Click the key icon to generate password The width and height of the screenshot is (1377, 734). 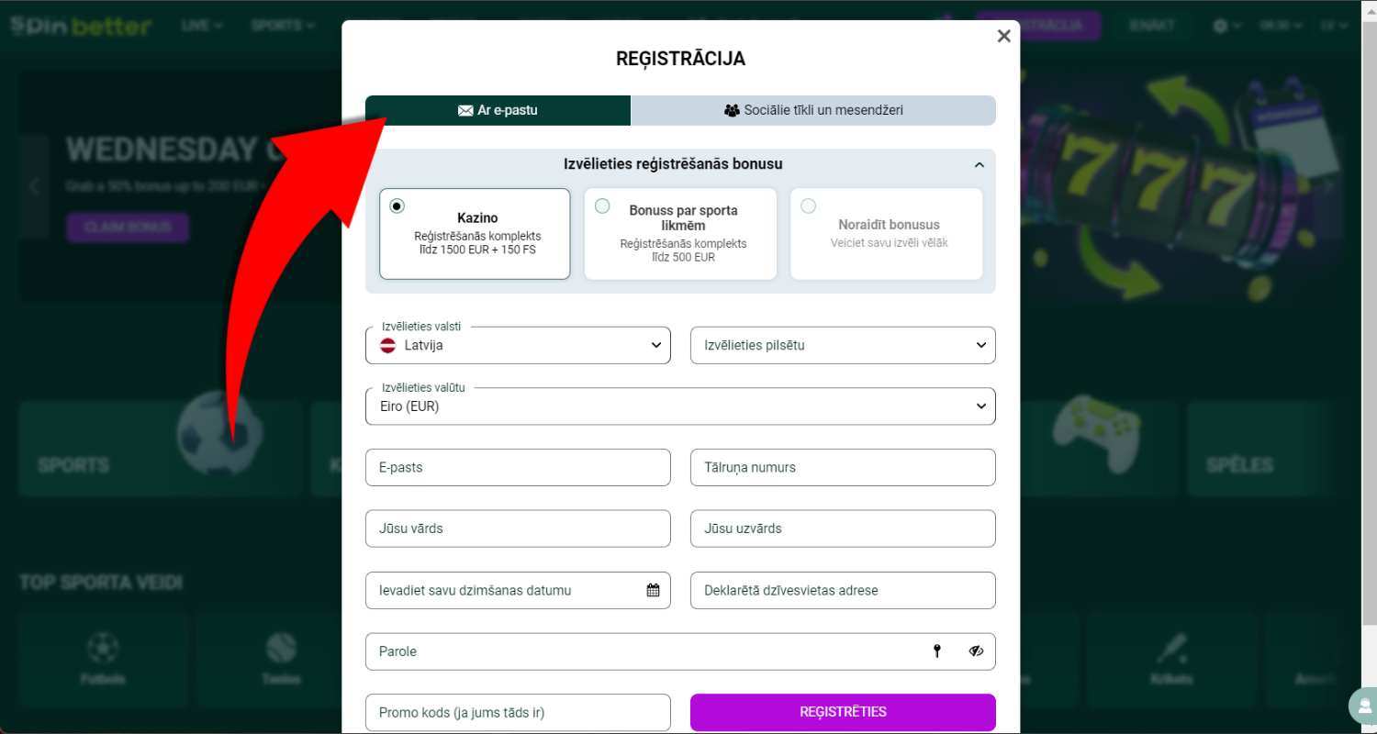(x=937, y=651)
